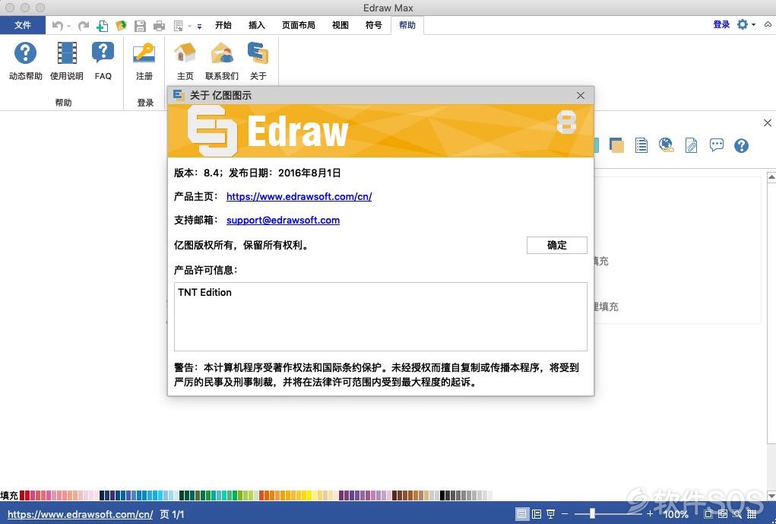Close the 关于 亿图图示 About dialog

click(x=581, y=95)
